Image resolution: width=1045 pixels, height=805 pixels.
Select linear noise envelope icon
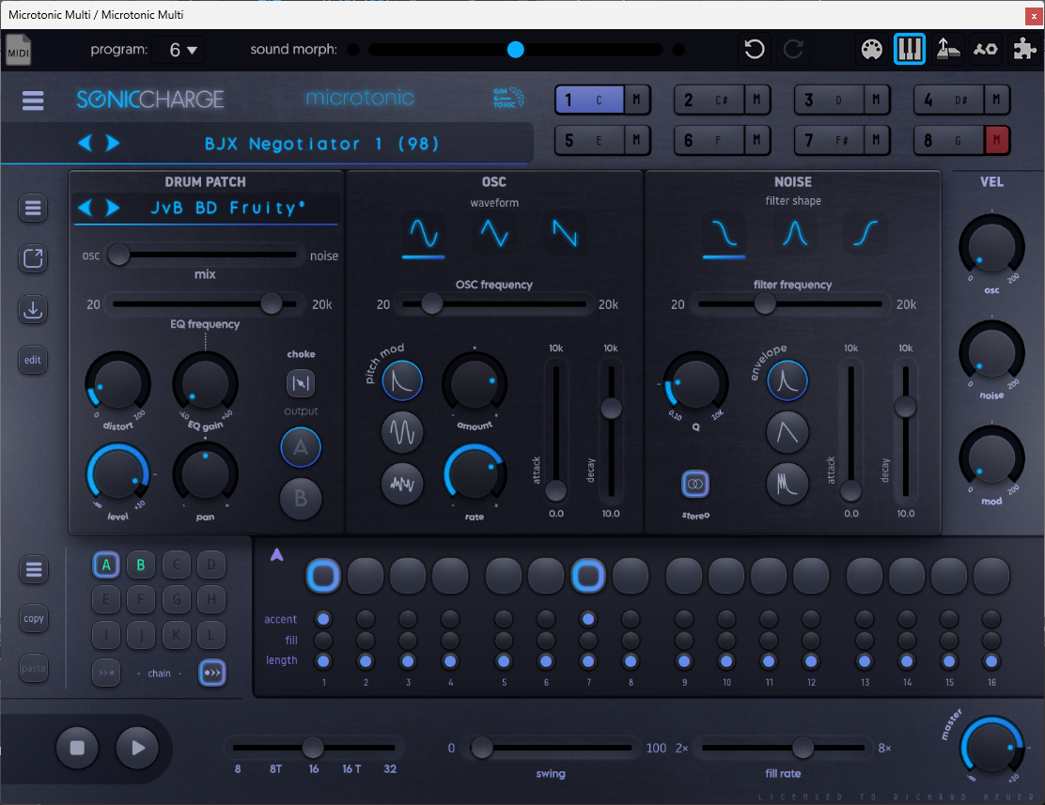tap(788, 432)
